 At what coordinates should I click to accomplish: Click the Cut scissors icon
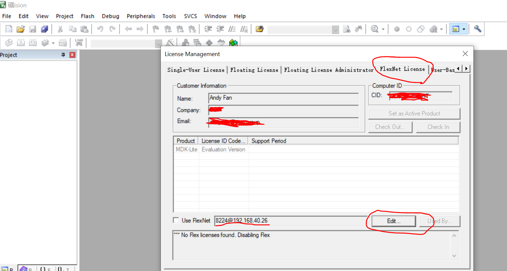(x=60, y=29)
